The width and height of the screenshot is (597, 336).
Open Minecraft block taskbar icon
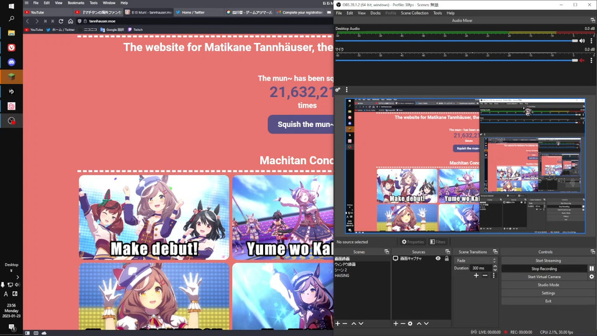click(11, 77)
